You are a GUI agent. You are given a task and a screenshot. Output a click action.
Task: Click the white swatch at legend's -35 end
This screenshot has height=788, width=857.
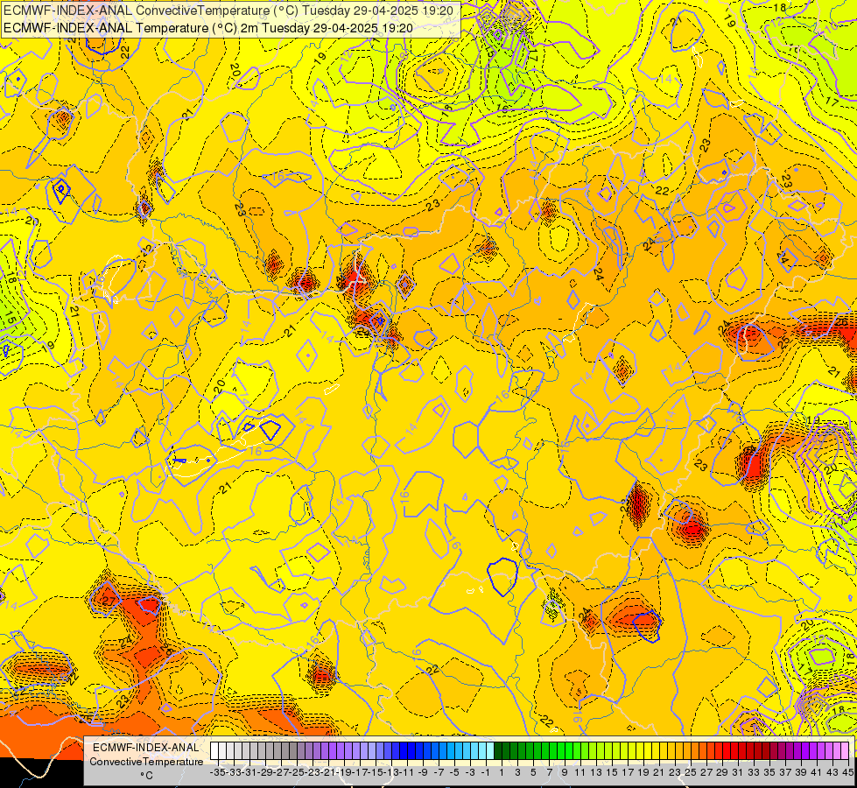point(214,750)
